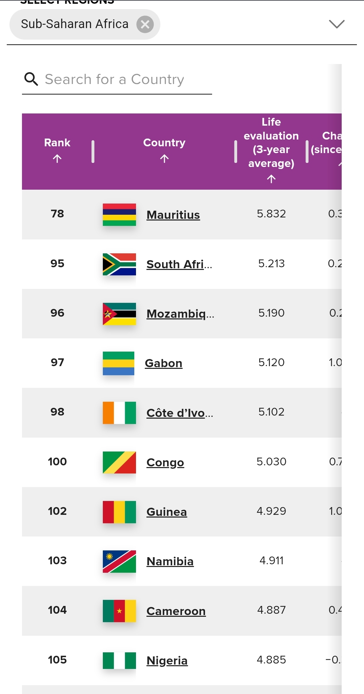
Task: Expand the Select Regions dropdown chevron
Action: point(337,24)
